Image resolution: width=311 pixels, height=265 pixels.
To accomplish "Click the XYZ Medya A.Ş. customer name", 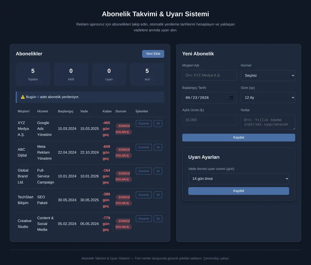I will (23, 129).
